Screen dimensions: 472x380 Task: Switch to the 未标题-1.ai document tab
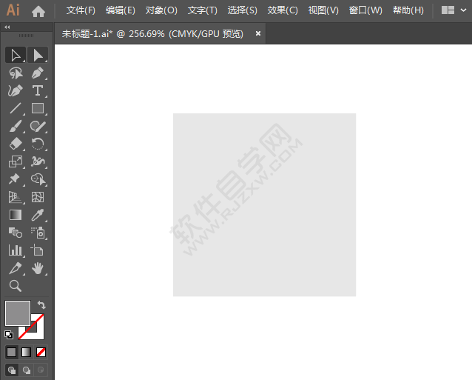tap(152, 34)
